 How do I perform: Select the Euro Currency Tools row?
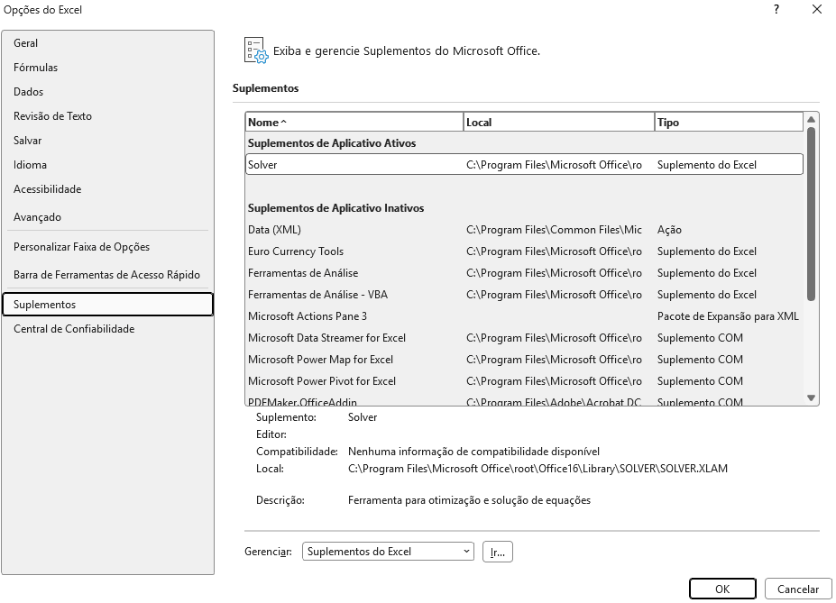(x=525, y=251)
